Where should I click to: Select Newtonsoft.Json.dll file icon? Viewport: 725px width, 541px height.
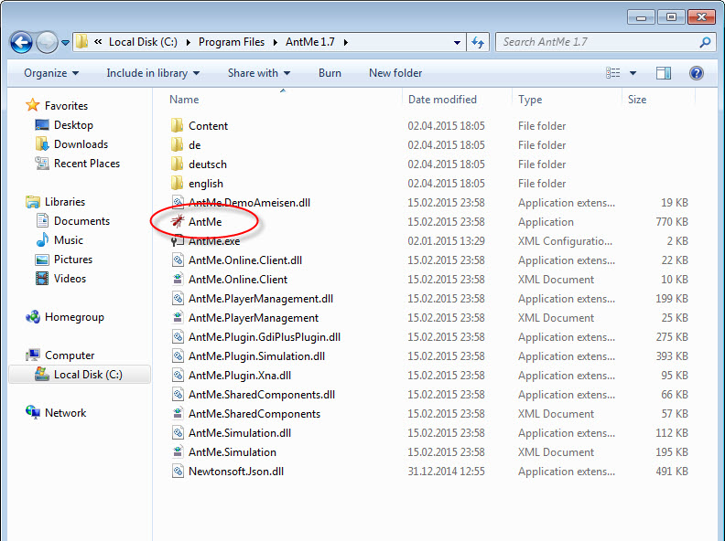tap(178, 472)
